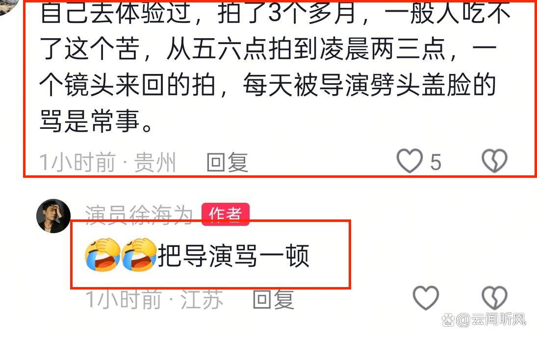Dislike the reply from 江苏 with broken heart
The image size is (537, 338).
point(494,298)
